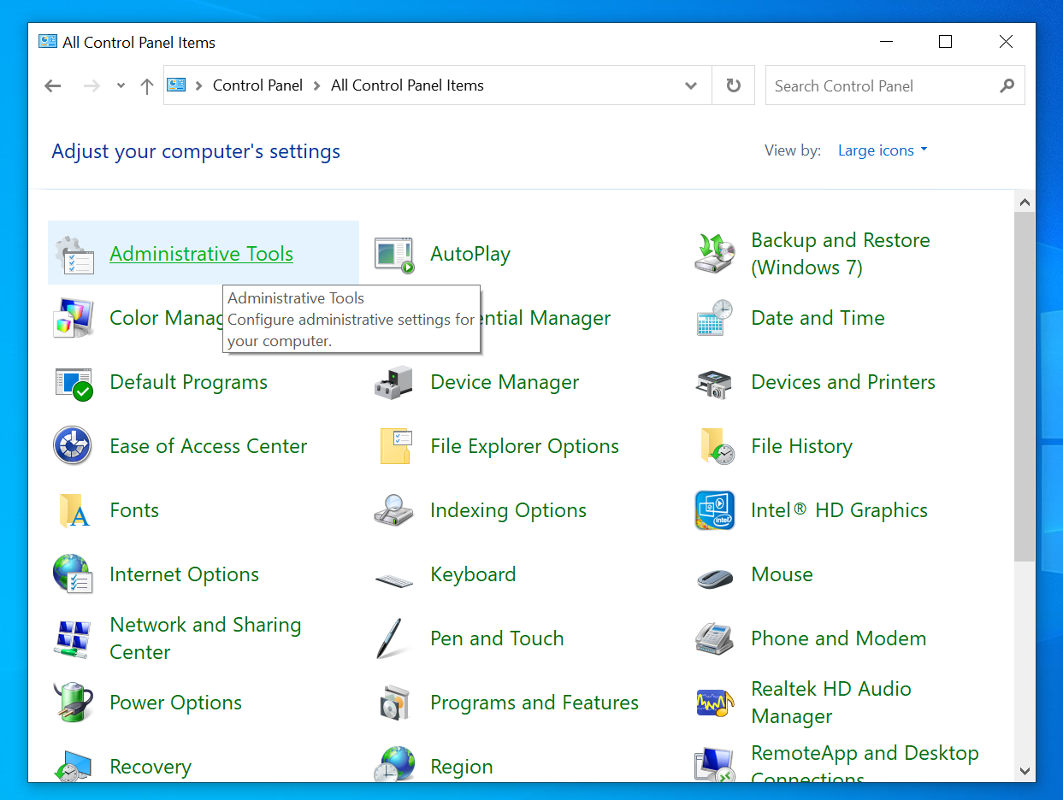The image size is (1063, 800).
Task: Open recent locations chevron beside navigation arrows
Action: pyautogui.click(x=120, y=85)
